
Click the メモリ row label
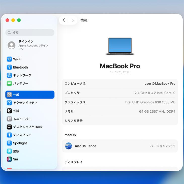pyautogui.click(x=69, y=111)
